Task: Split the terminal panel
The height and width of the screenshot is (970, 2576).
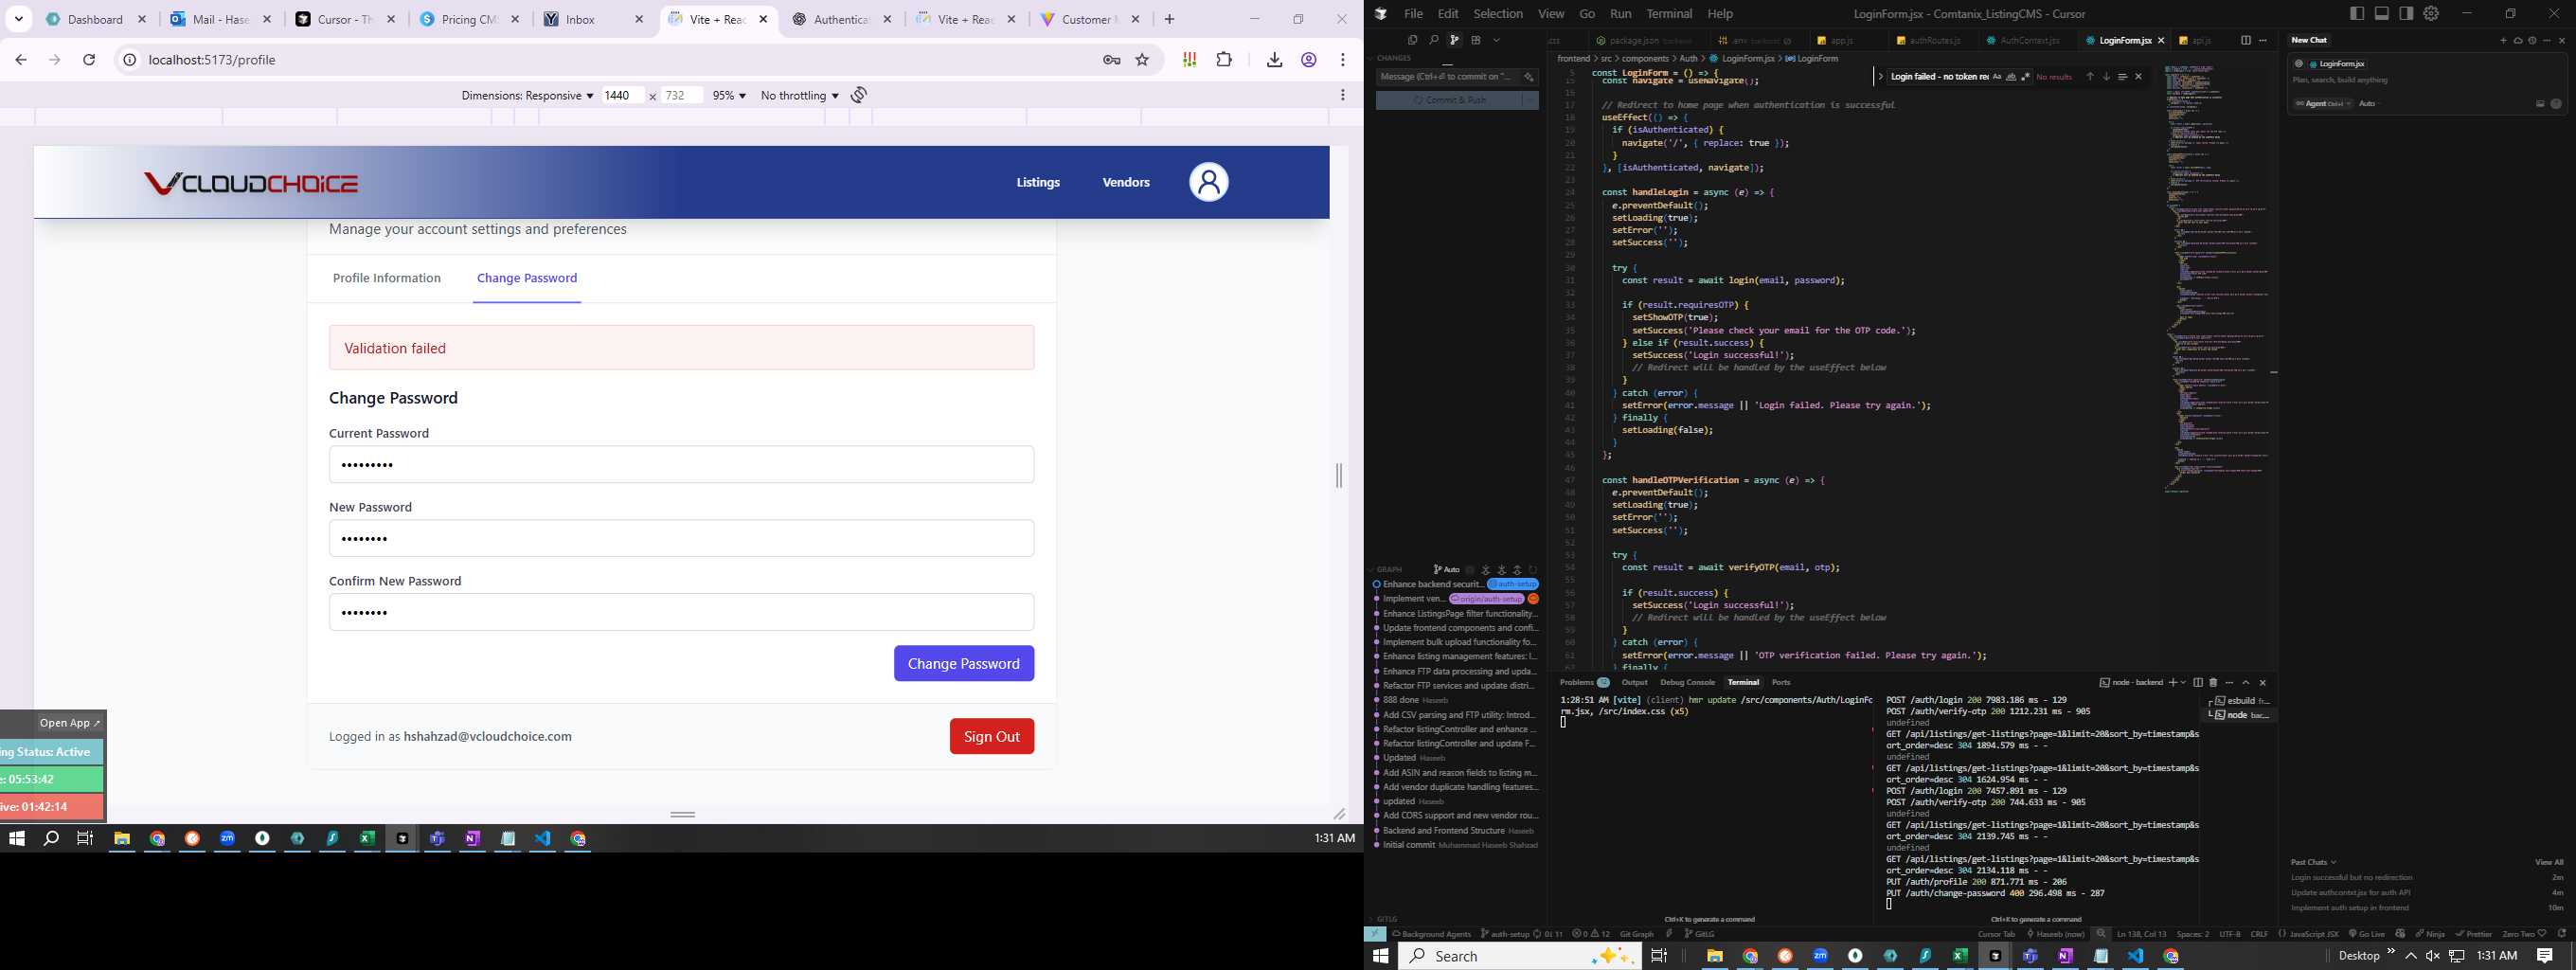Action: (2198, 683)
